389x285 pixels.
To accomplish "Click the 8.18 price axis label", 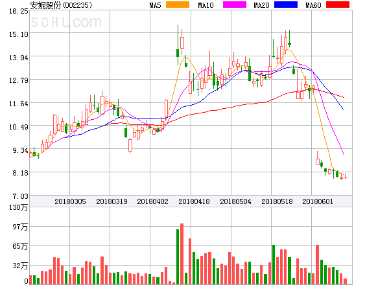I will [20, 173].
